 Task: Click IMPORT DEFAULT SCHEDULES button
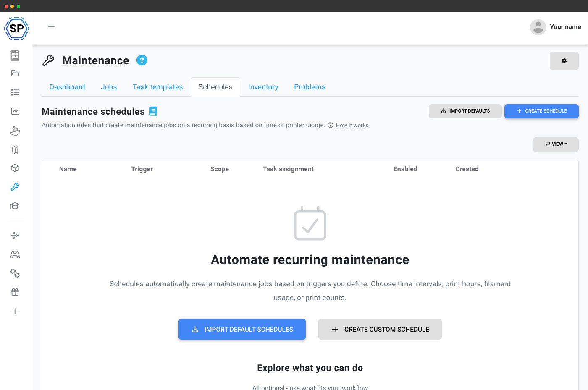tap(242, 329)
